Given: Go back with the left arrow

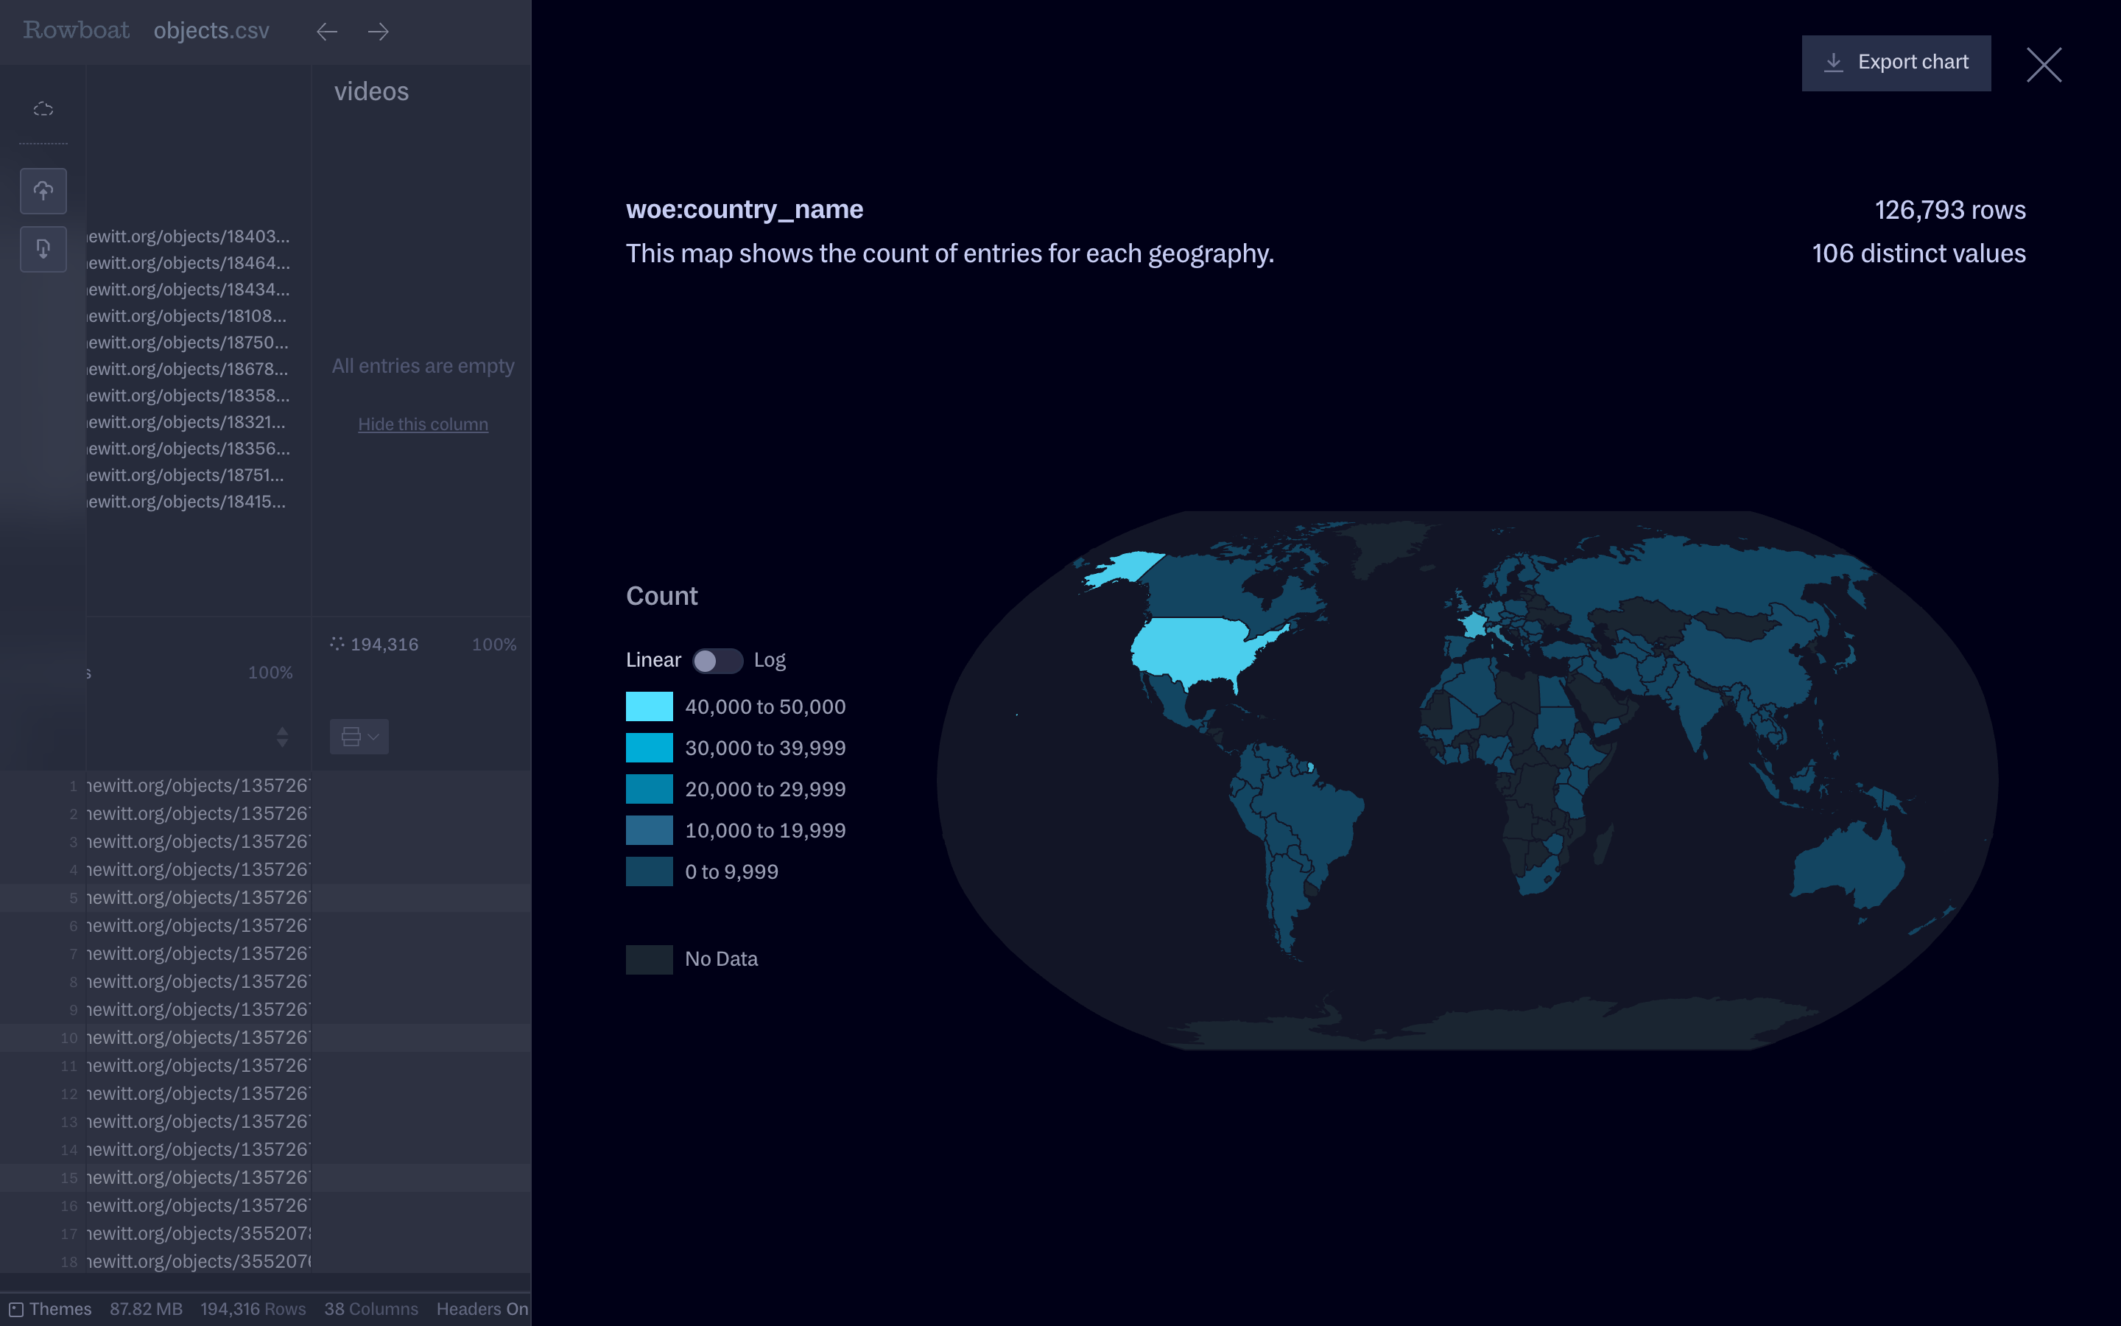Looking at the screenshot, I should [x=327, y=32].
